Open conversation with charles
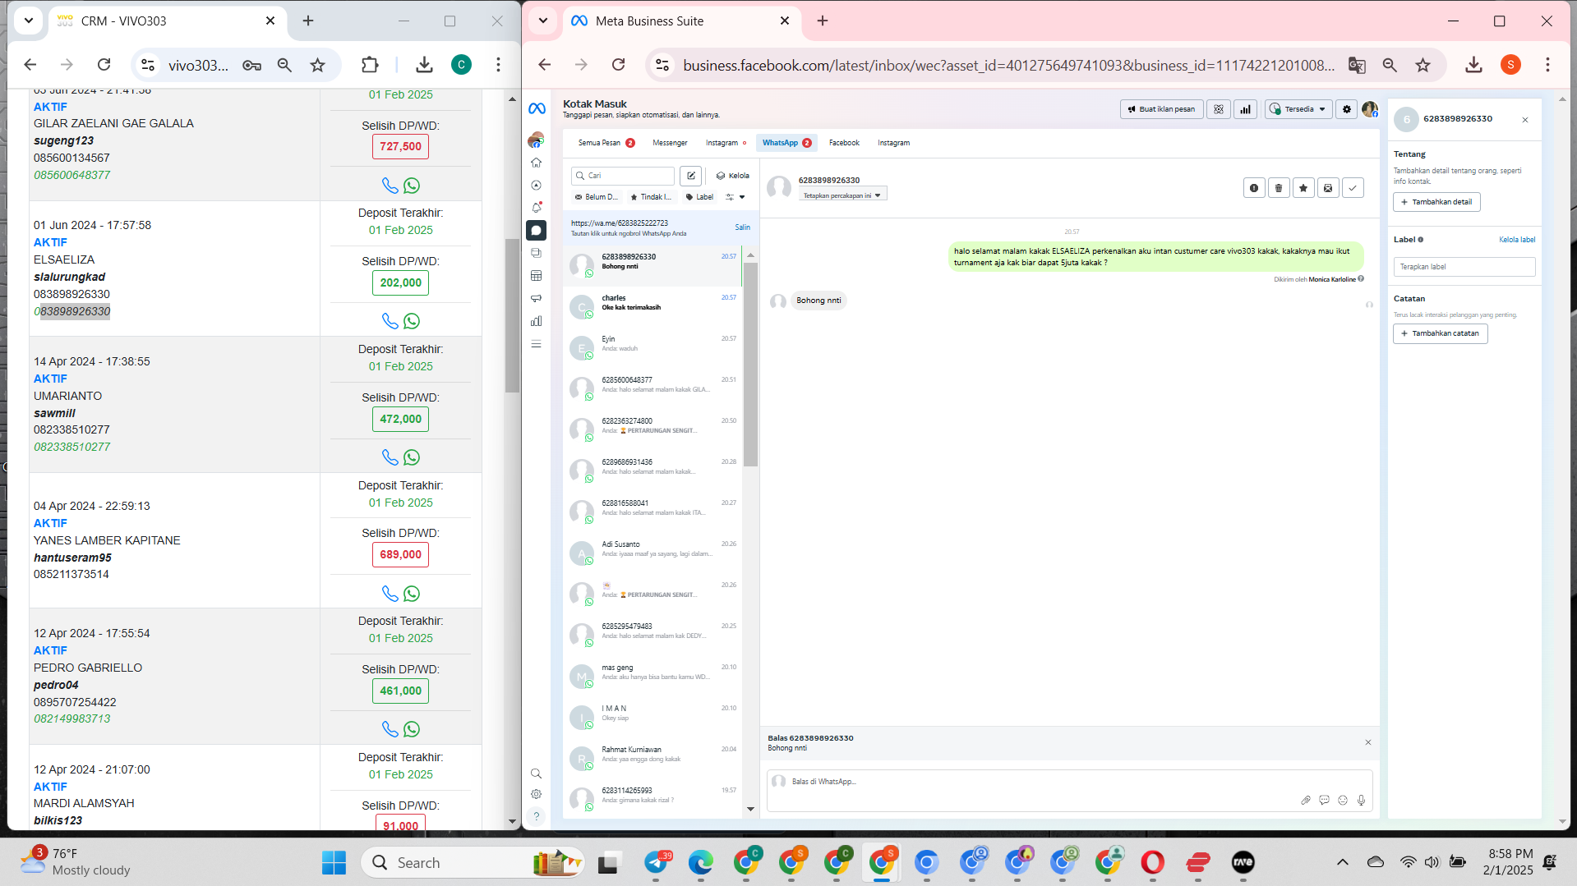The height and width of the screenshot is (886, 1577). 654,306
